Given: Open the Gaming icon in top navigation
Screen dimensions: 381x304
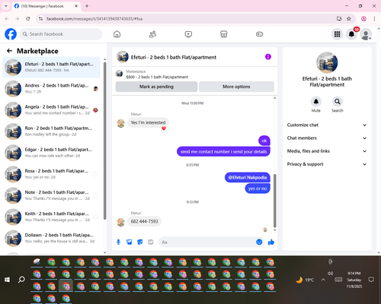Looking at the screenshot, I should pyautogui.click(x=259, y=34).
